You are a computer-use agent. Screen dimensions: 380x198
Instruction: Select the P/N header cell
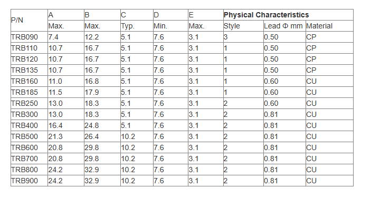(x=29, y=21)
